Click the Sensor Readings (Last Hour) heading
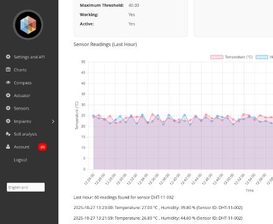Screen dimensions: 273x224 (105, 44)
